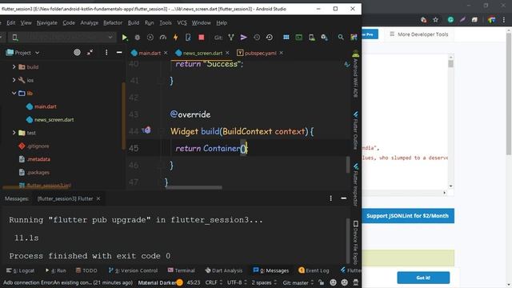This screenshot has height=288, width=512.
Task: Open Dart Analysis tool window
Action: 224,270
